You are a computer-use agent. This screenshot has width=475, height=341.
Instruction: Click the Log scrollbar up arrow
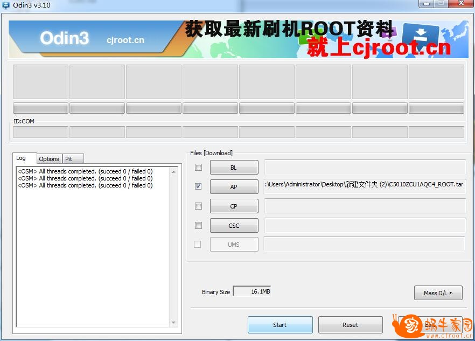point(173,171)
